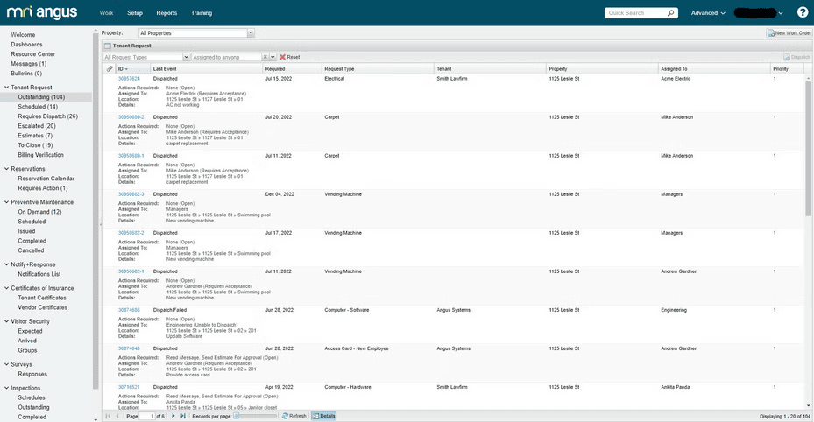Clear the Assigned to anyone filter

tap(265, 57)
